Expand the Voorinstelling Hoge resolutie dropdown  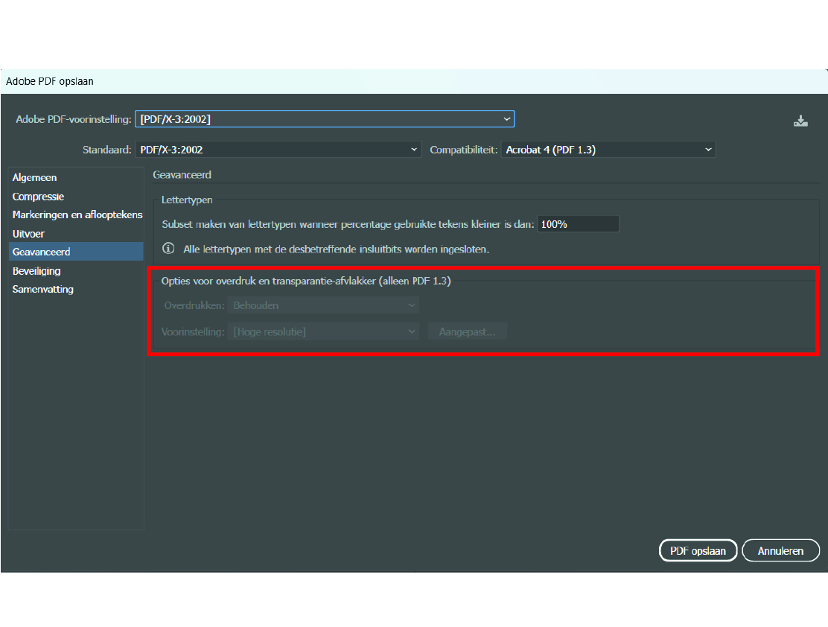(x=324, y=332)
